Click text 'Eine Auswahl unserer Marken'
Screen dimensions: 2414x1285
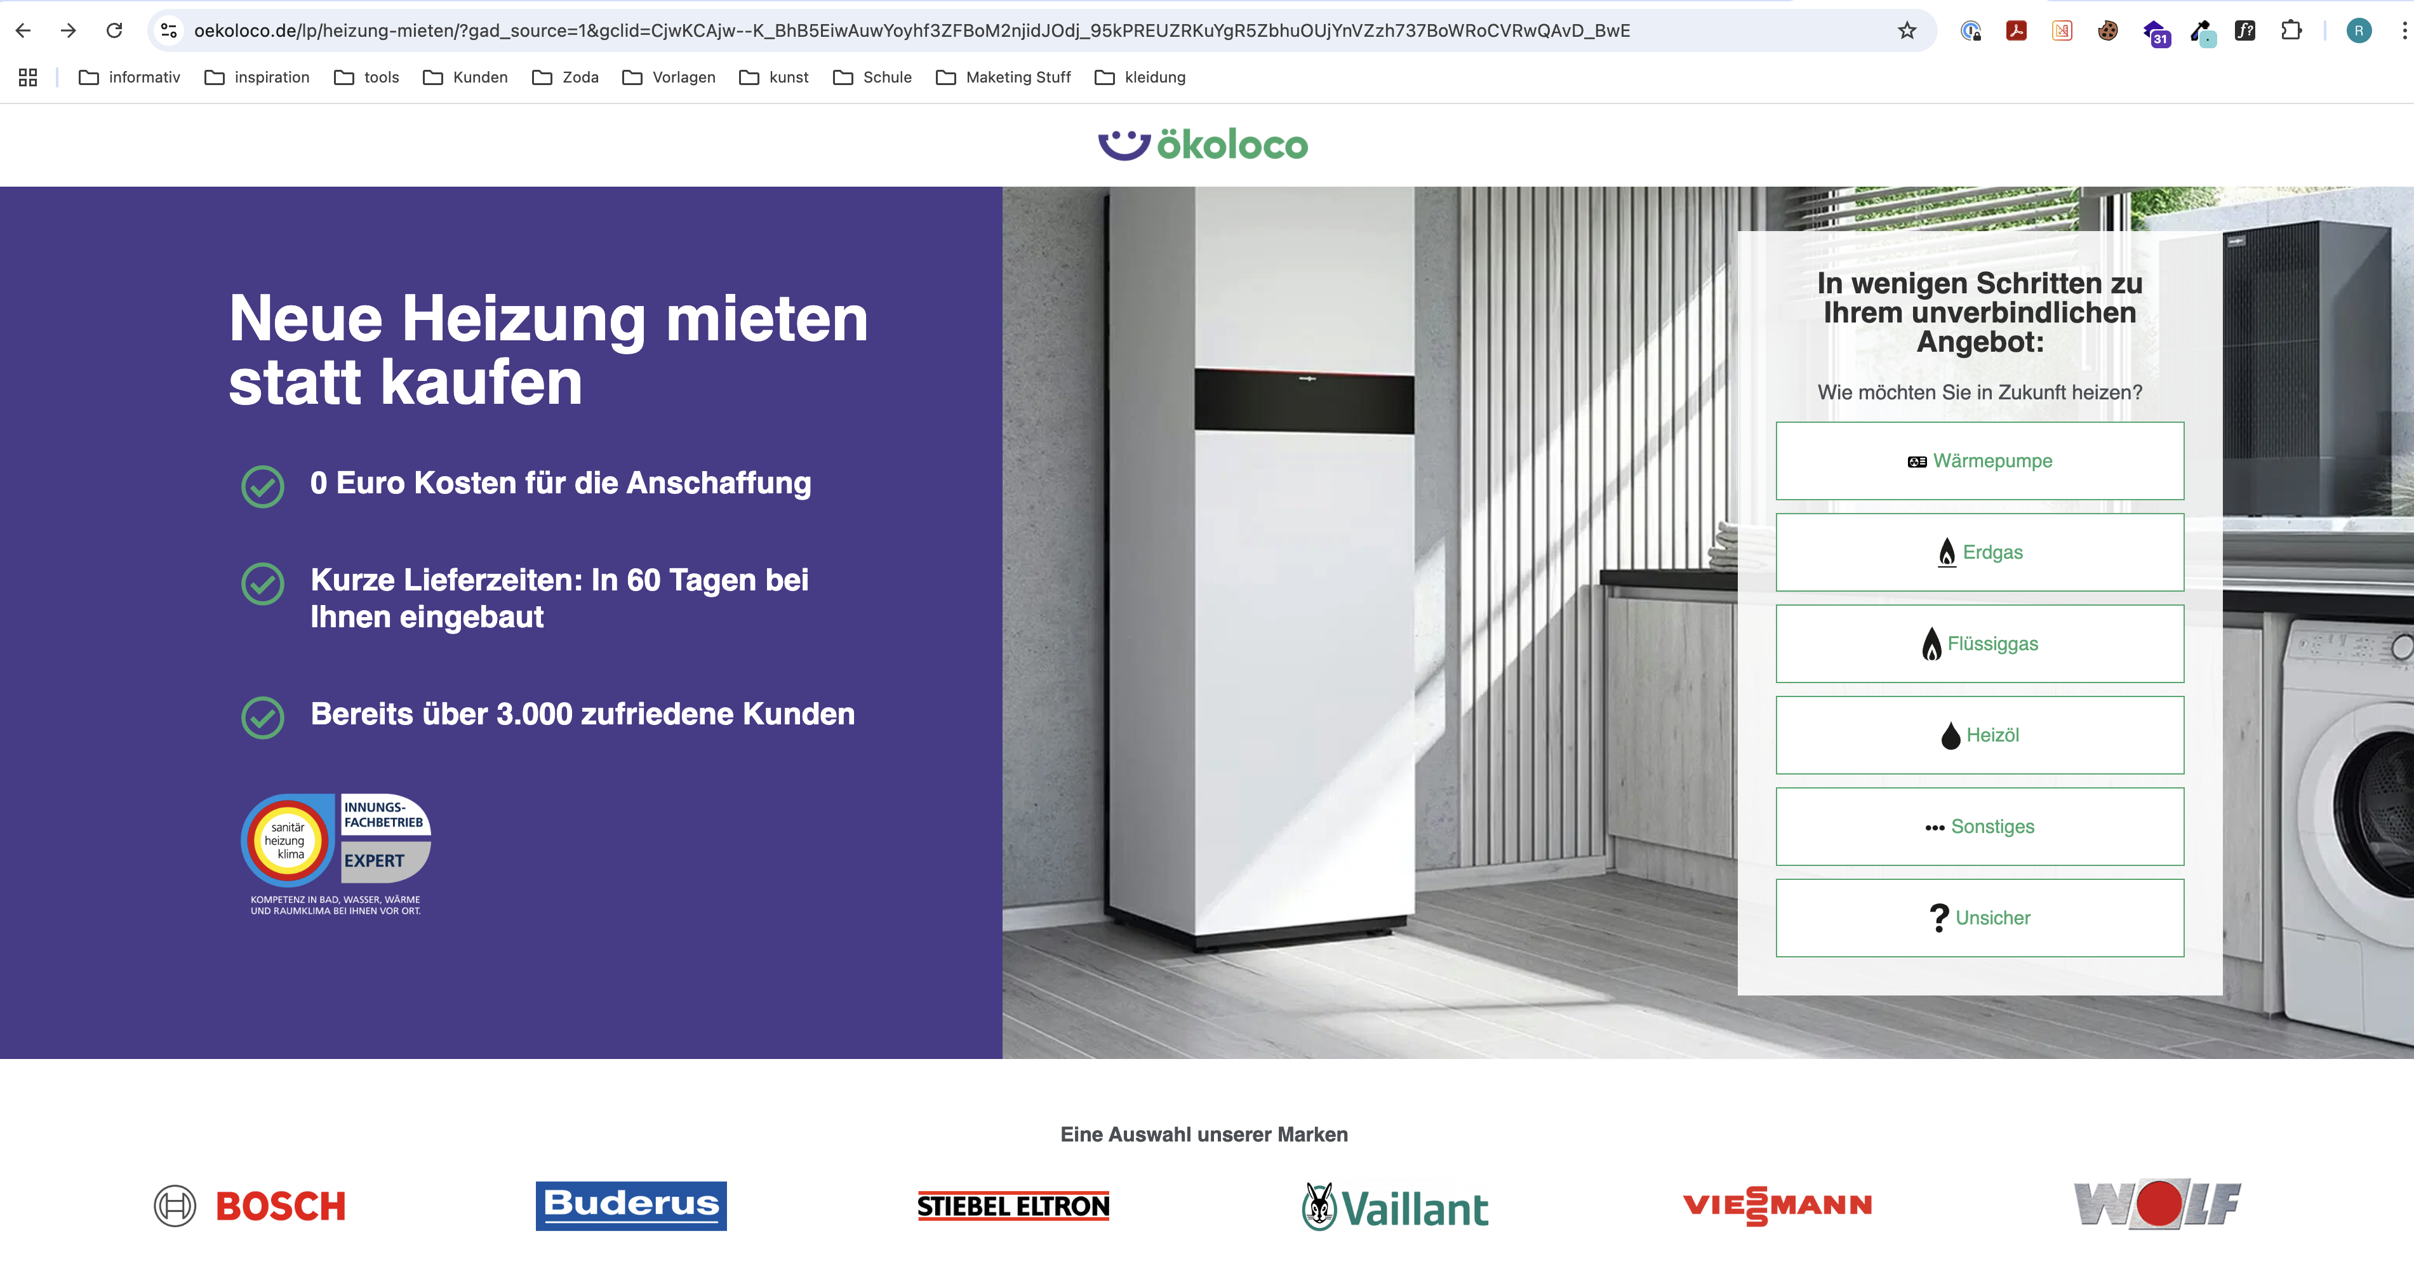[x=1204, y=1134]
